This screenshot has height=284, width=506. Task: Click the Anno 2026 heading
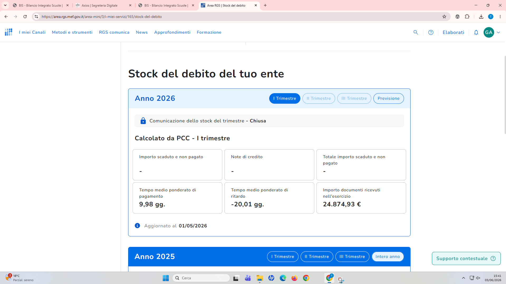(155, 98)
